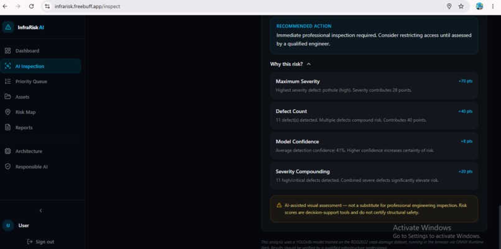The height and width of the screenshot is (249, 501).
Task: Open Risk Map in the sidebar
Action: (40, 112)
